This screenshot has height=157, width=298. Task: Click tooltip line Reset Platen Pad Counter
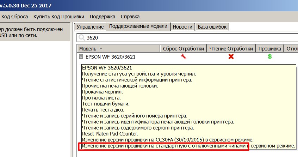coord(110,134)
